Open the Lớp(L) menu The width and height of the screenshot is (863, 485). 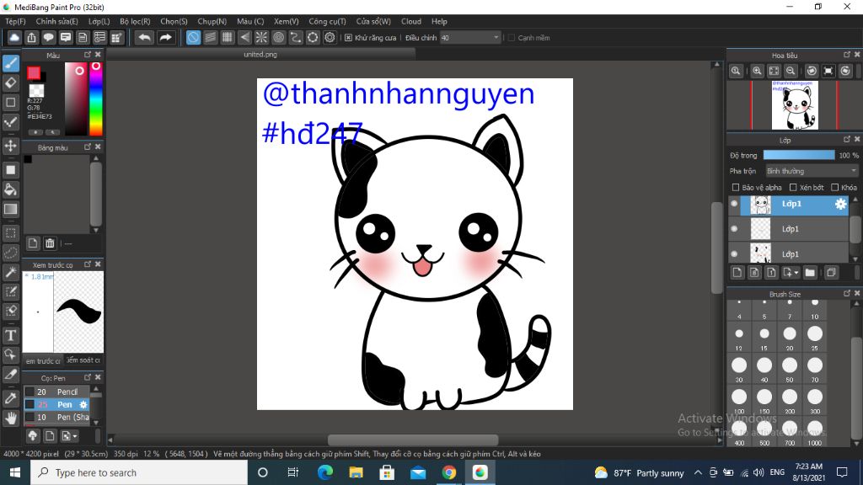click(99, 21)
